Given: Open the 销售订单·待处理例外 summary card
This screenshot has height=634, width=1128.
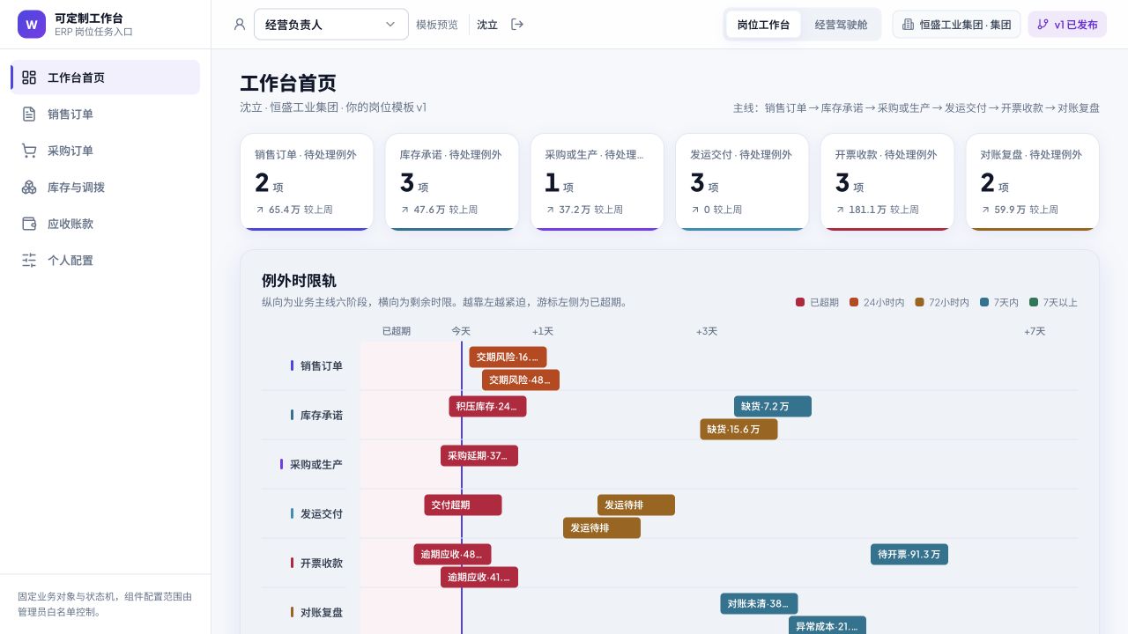Looking at the screenshot, I should pos(307,182).
